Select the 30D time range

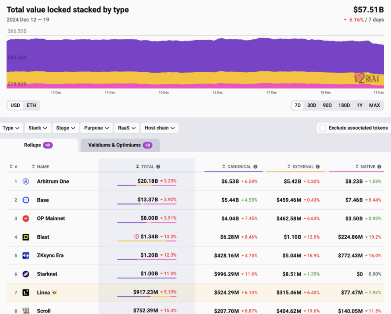click(312, 106)
